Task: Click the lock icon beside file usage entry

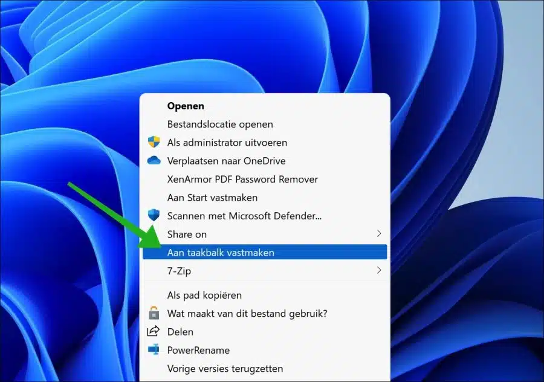Action: pyautogui.click(x=154, y=313)
